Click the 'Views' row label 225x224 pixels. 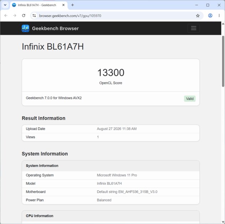(30, 137)
